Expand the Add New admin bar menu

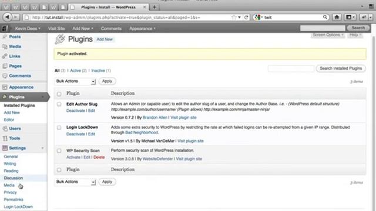click(83, 29)
